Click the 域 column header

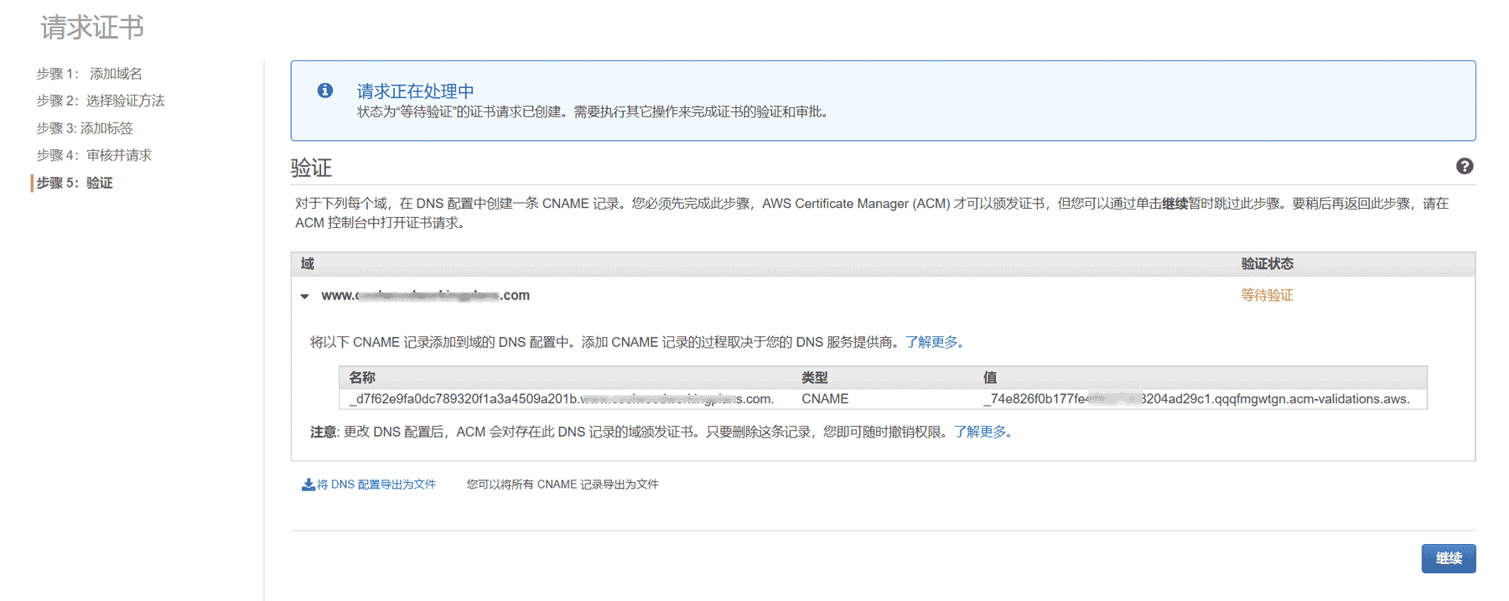tap(308, 264)
